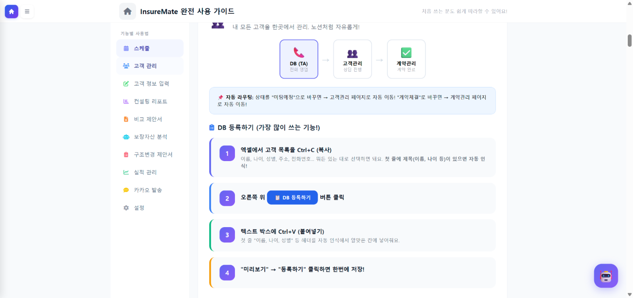
Task: Select the 계약관리 계약 완료 step card
Action: tap(406, 59)
